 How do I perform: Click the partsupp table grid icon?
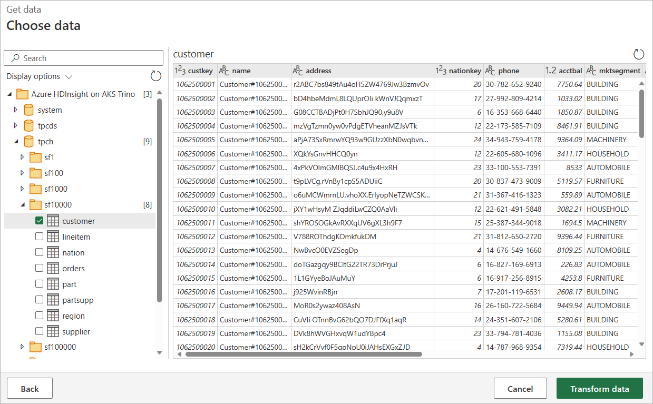pos(53,300)
